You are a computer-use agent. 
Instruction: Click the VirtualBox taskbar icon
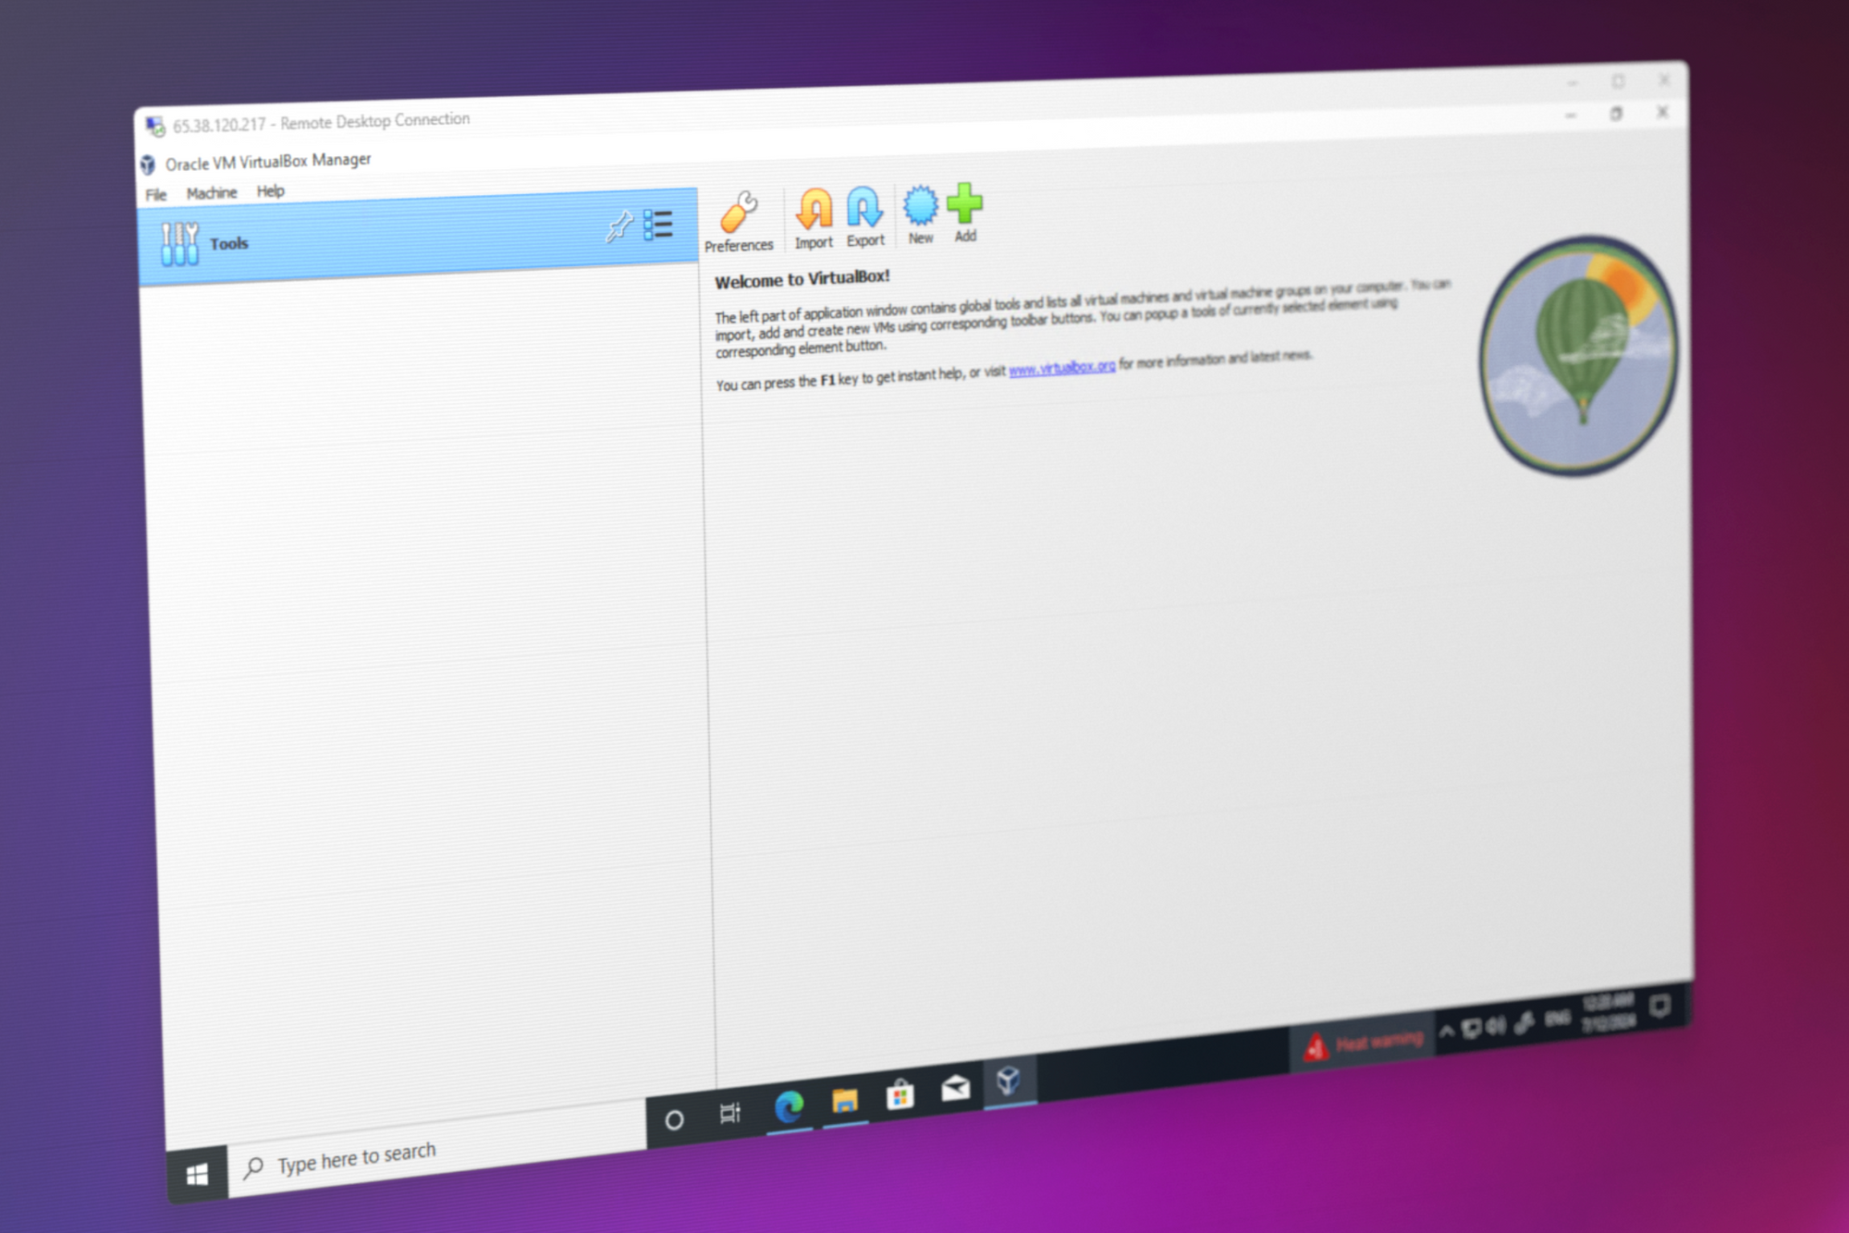(x=1009, y=1080)
